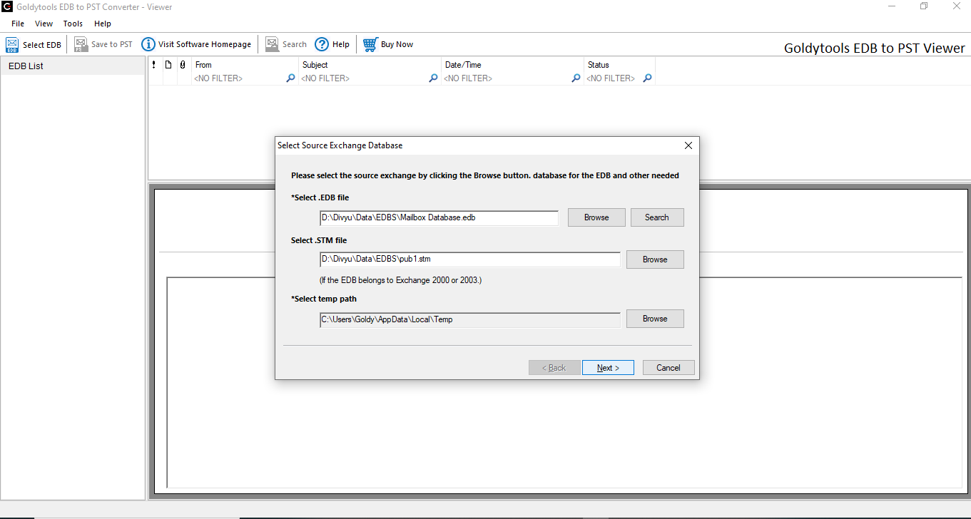The width and height of the screenshot is (971, 519).
Task: Select the EDB List panel header
Action: click(73, 66)
